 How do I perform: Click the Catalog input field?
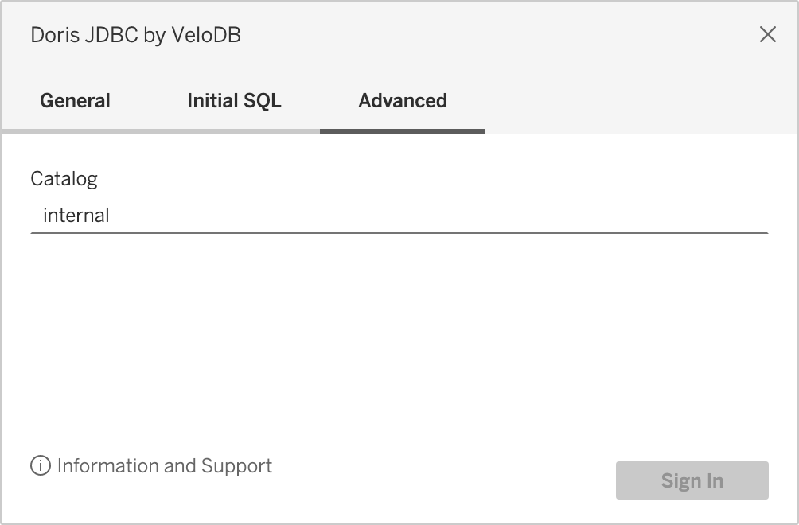[398, 215]
